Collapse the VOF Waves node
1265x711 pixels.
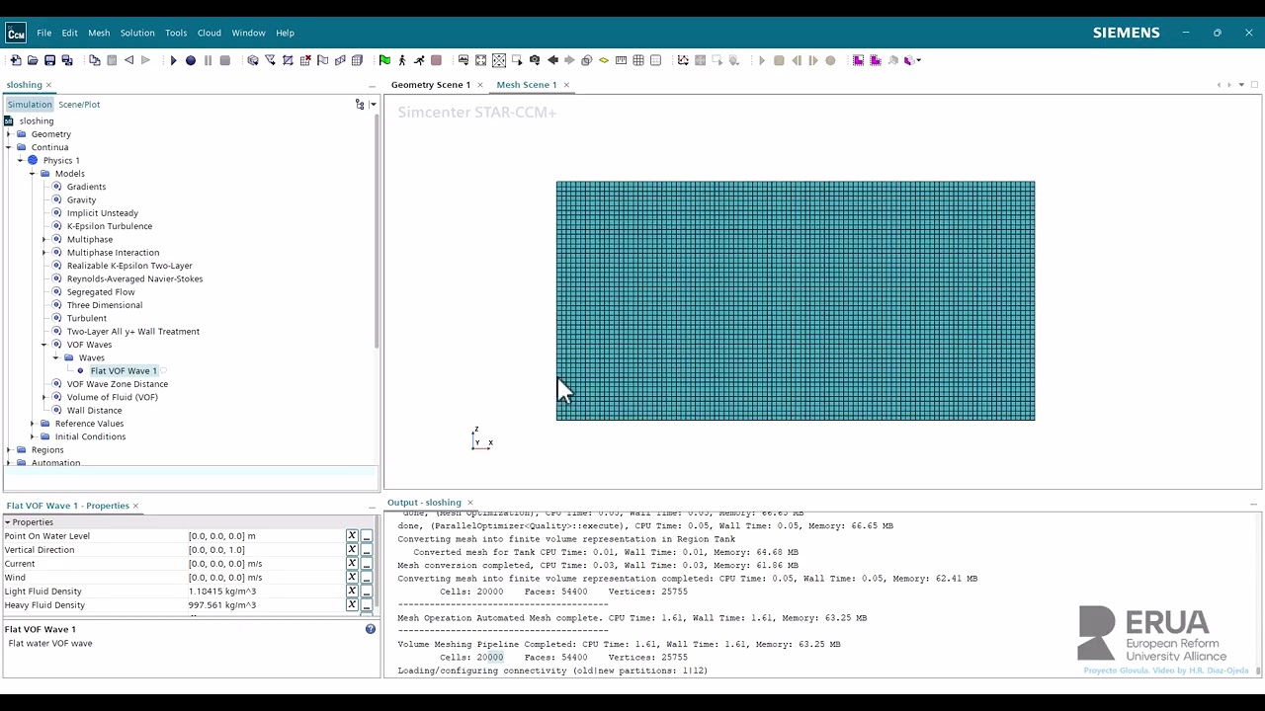coord(44,345)
